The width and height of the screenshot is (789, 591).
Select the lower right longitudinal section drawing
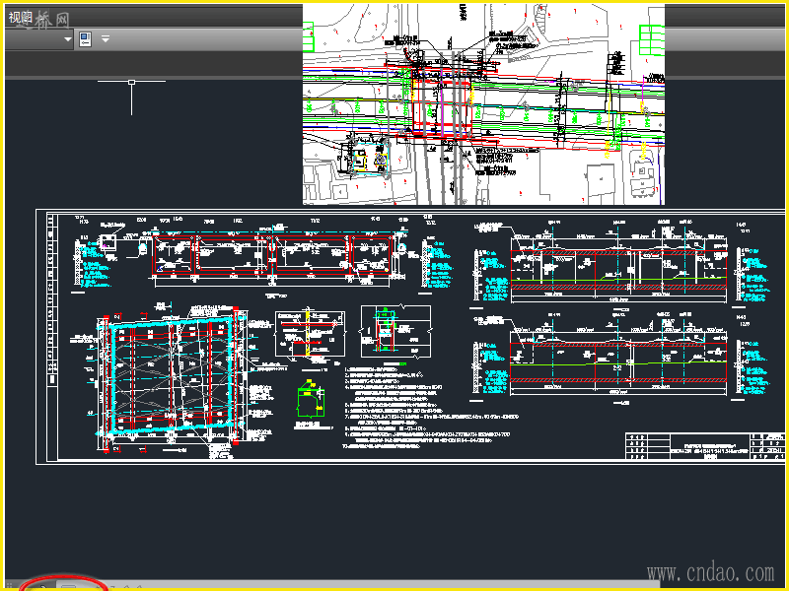point(619,362)
